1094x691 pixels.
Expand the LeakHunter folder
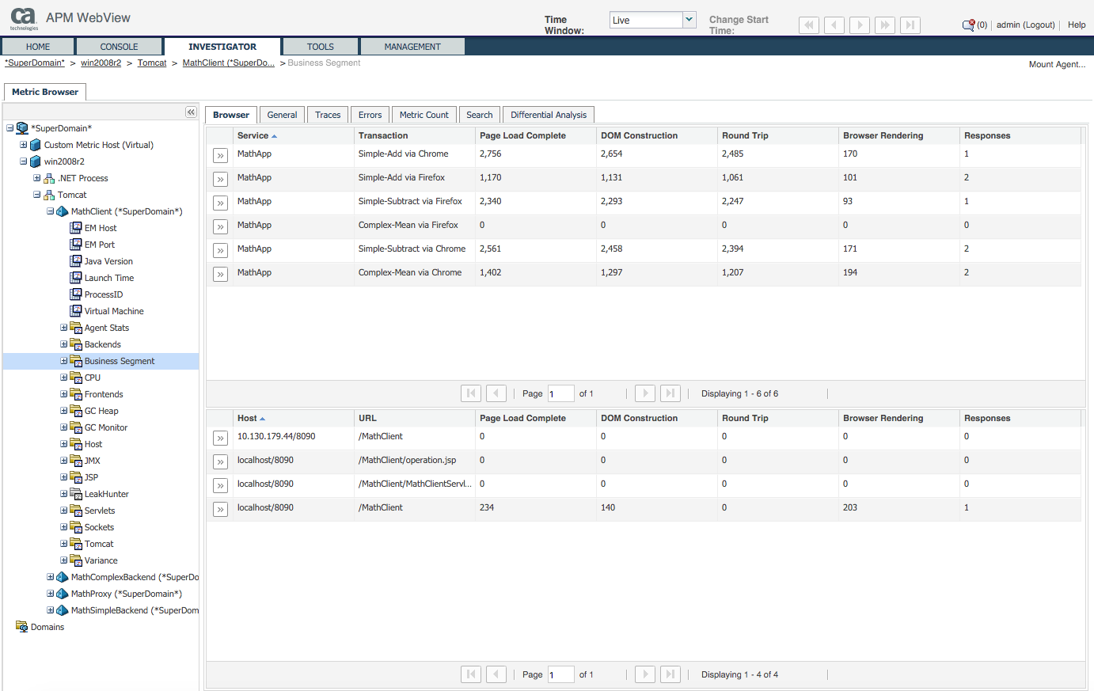[x=64, y=494]
